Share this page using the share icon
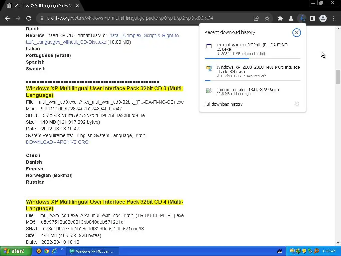 [256, 18]
